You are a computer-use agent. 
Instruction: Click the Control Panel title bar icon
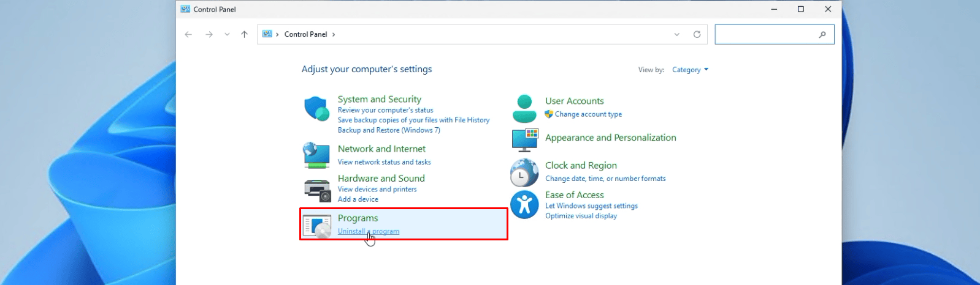click(185, 9)
